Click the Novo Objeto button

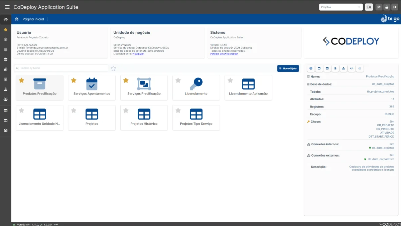point(288,68)
